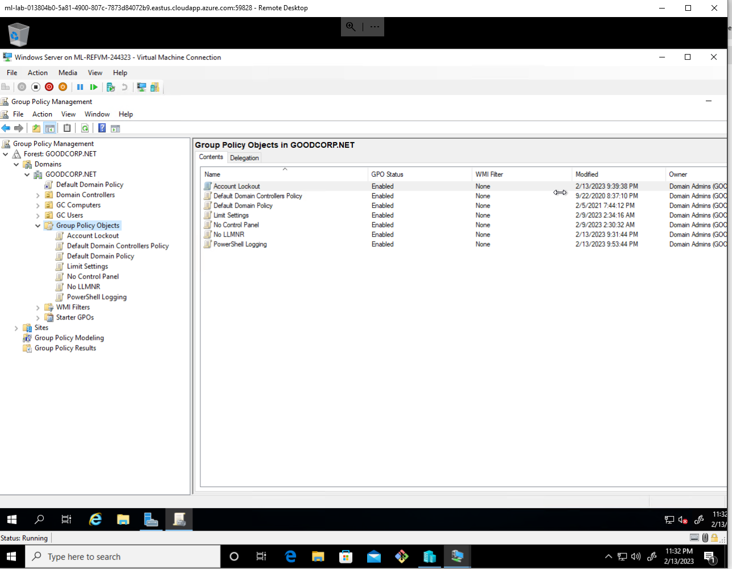Click the File Explorer icon in VM taskbar
Screen dimensions: 732x569
point(123,519)
